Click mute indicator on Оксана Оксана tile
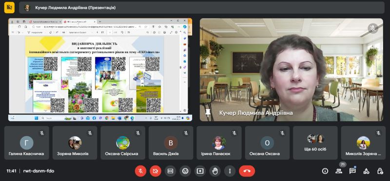The image size is (390, 181). (282, 133)
